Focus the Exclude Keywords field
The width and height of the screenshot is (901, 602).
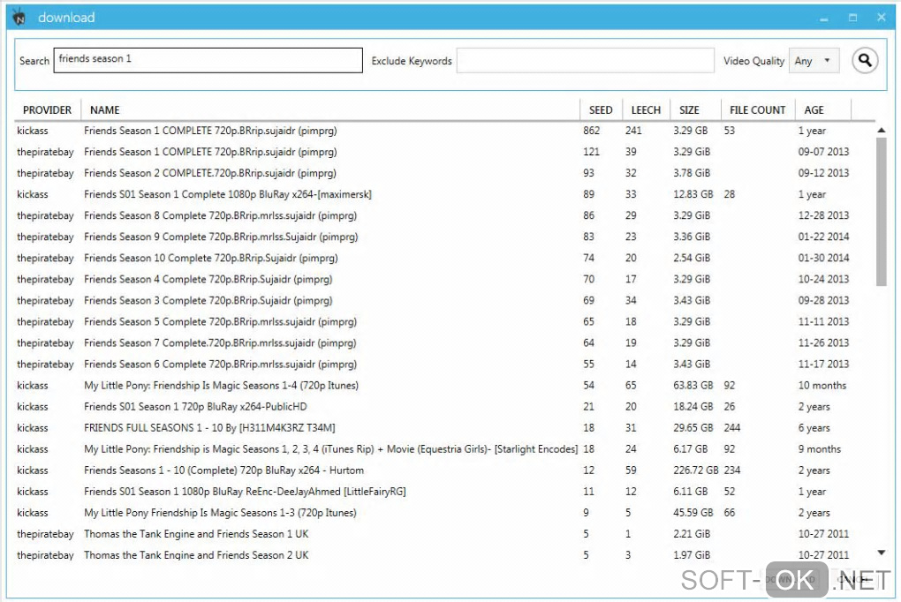585,60
